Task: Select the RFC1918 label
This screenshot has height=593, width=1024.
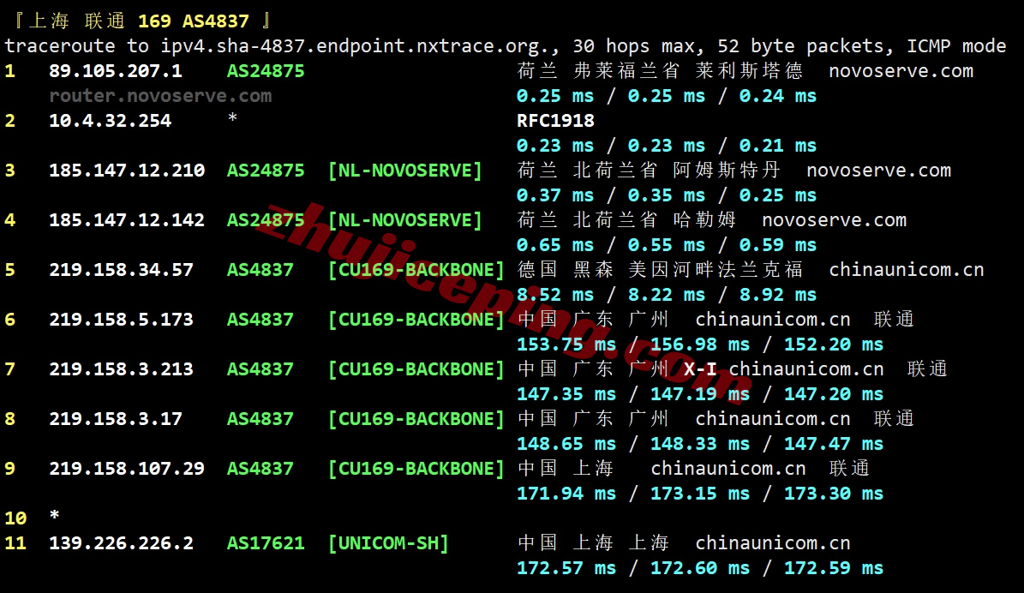Action: coord(556,121)
